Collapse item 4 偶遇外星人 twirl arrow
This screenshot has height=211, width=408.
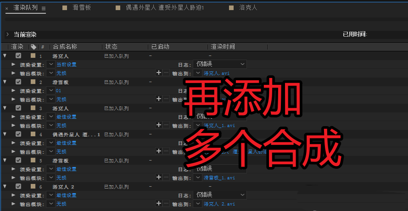point(5,134)
